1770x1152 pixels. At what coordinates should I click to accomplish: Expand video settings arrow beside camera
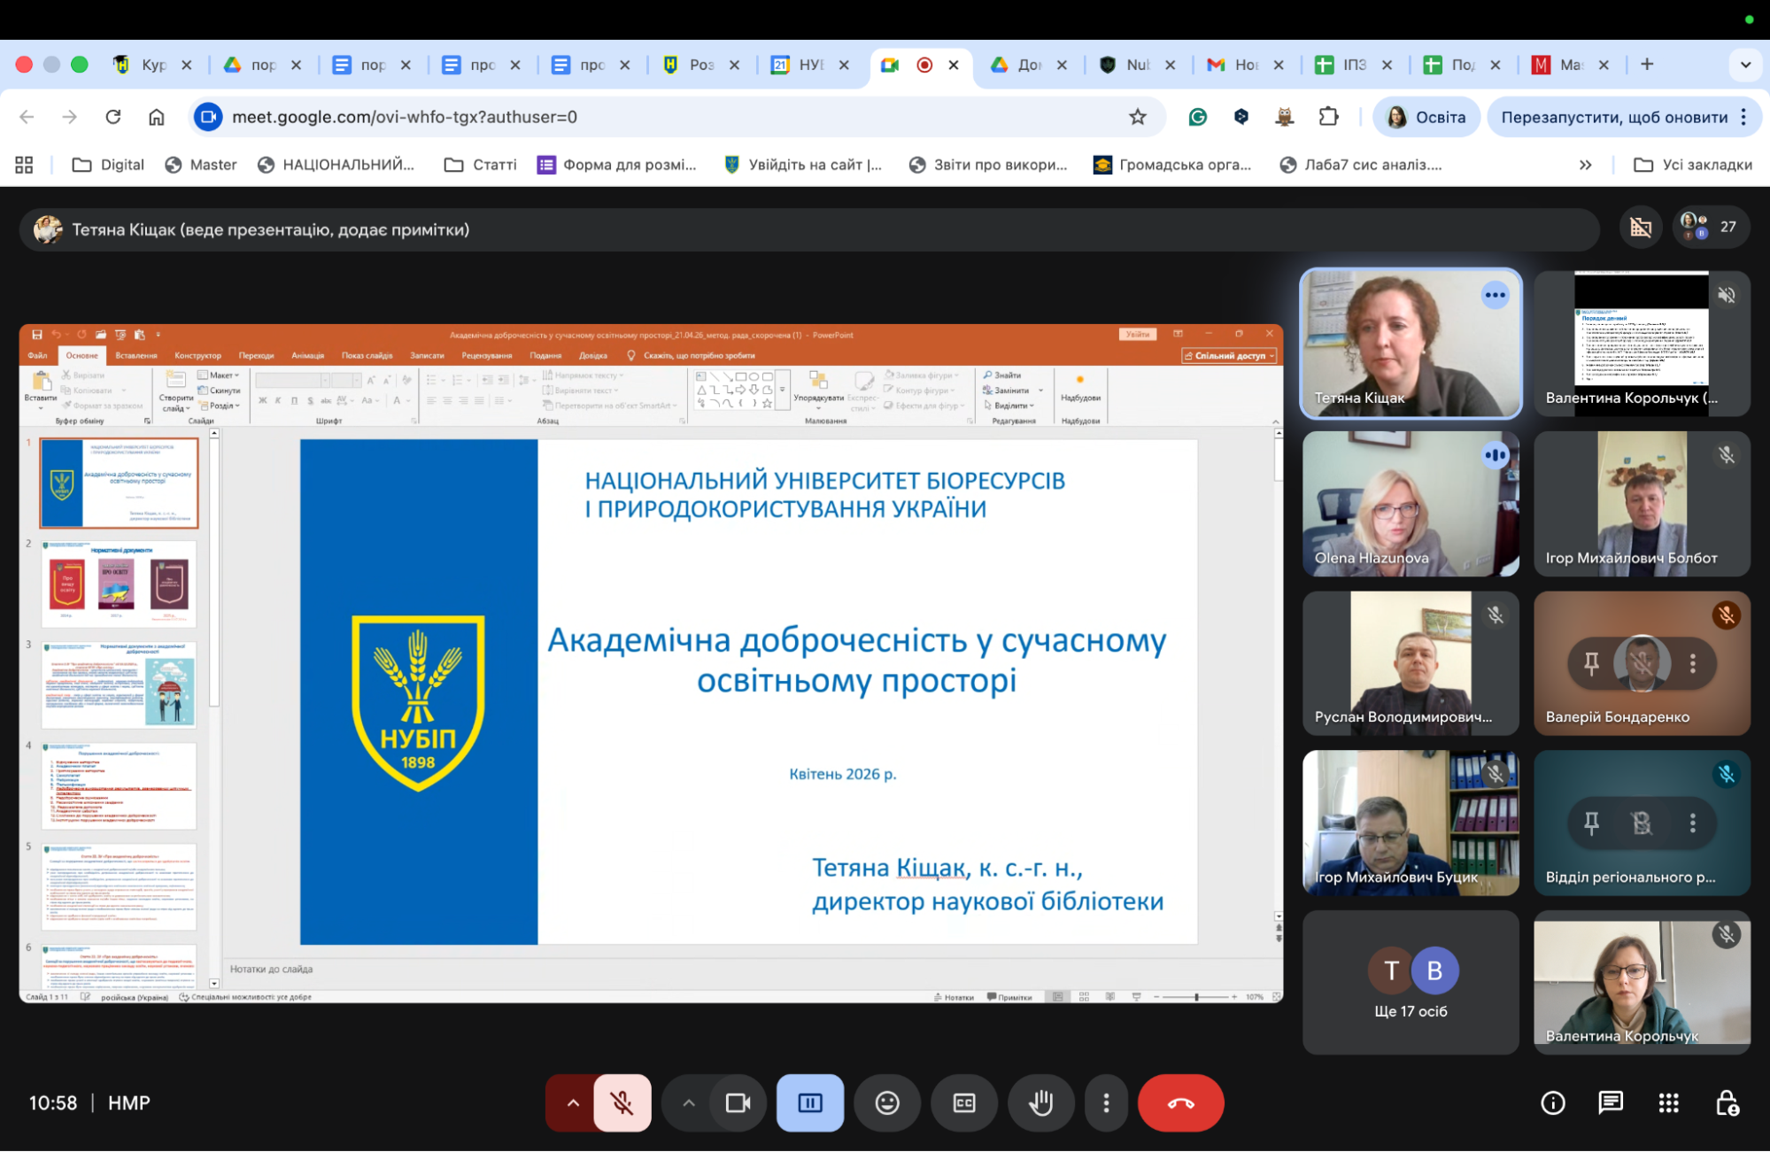[688, 1103]
